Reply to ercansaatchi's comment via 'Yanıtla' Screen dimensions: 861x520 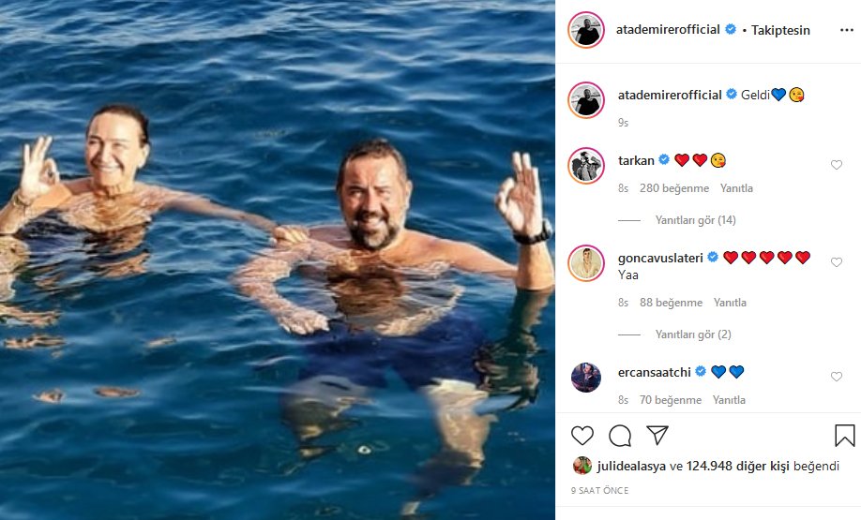tap(729, 400)
